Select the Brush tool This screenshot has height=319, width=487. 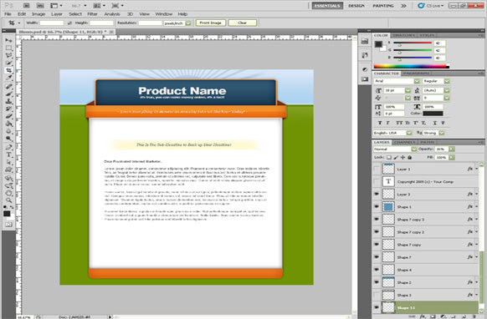(x=8, y=94)
